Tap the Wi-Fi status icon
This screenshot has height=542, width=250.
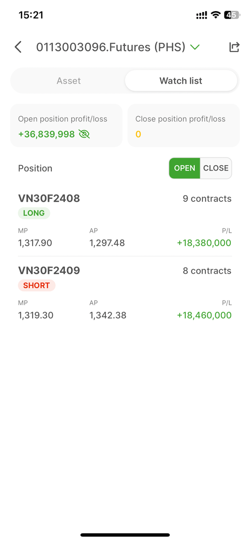click(x=215, y=15)
